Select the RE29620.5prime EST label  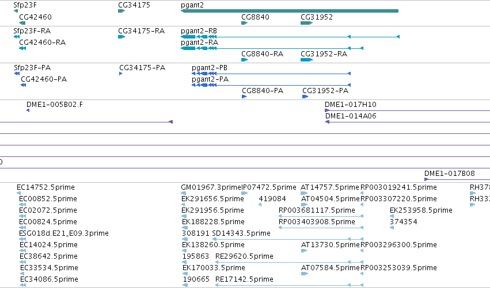tap(244, 256)
